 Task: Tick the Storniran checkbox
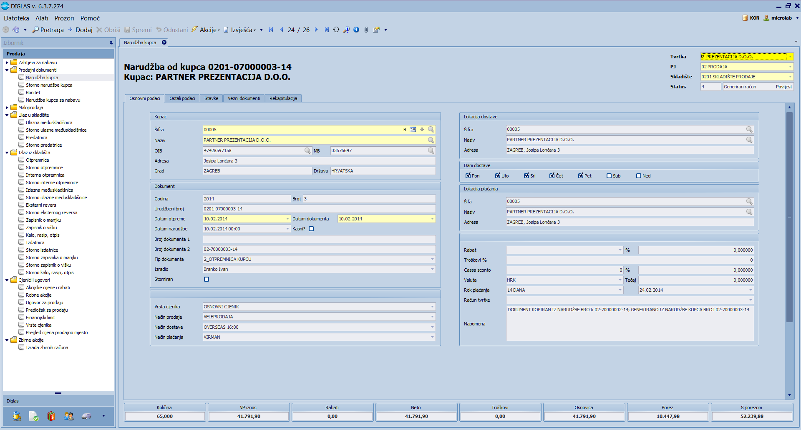[x=207, y=279]
